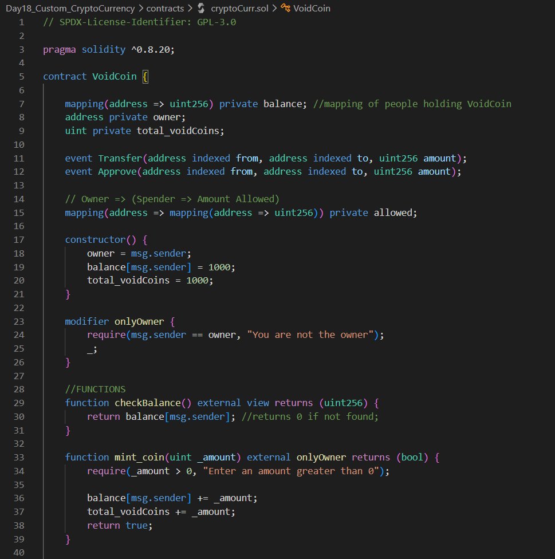Image resolution: width=555 pixels, height=559 pixels.
Task: Expand chevron after Day18_Custom_CryptoCurrency
Action: (141, 8)
